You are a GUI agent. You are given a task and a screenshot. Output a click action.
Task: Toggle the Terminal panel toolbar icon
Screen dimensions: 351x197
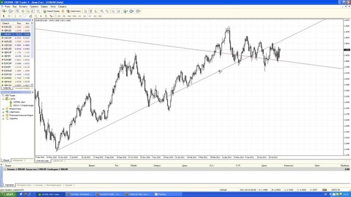tap(33, 11)
